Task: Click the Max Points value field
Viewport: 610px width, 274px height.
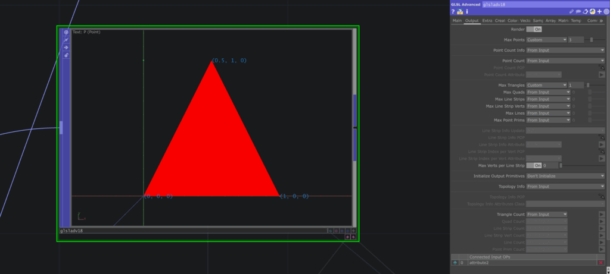Action: pyautogui.click(x=575, y=40)
